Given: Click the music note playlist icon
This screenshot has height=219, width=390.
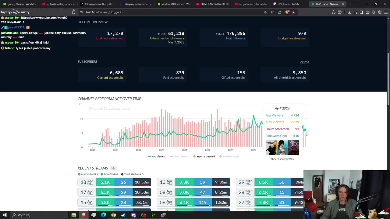Looking at the screenshot, I should click(355, 12).
